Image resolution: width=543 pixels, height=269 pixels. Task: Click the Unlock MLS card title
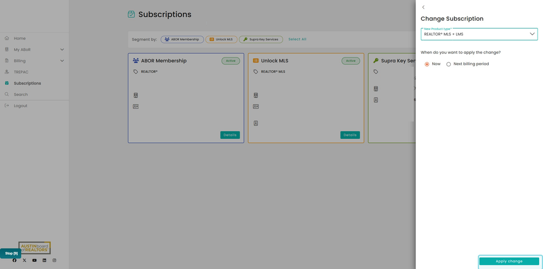275,61
